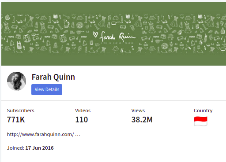Click the Videos label
Image resolution: width=226 pixels, height=162 pixels.
83,110
